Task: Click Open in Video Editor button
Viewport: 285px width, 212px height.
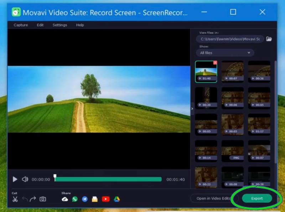Action: (213, 198)
